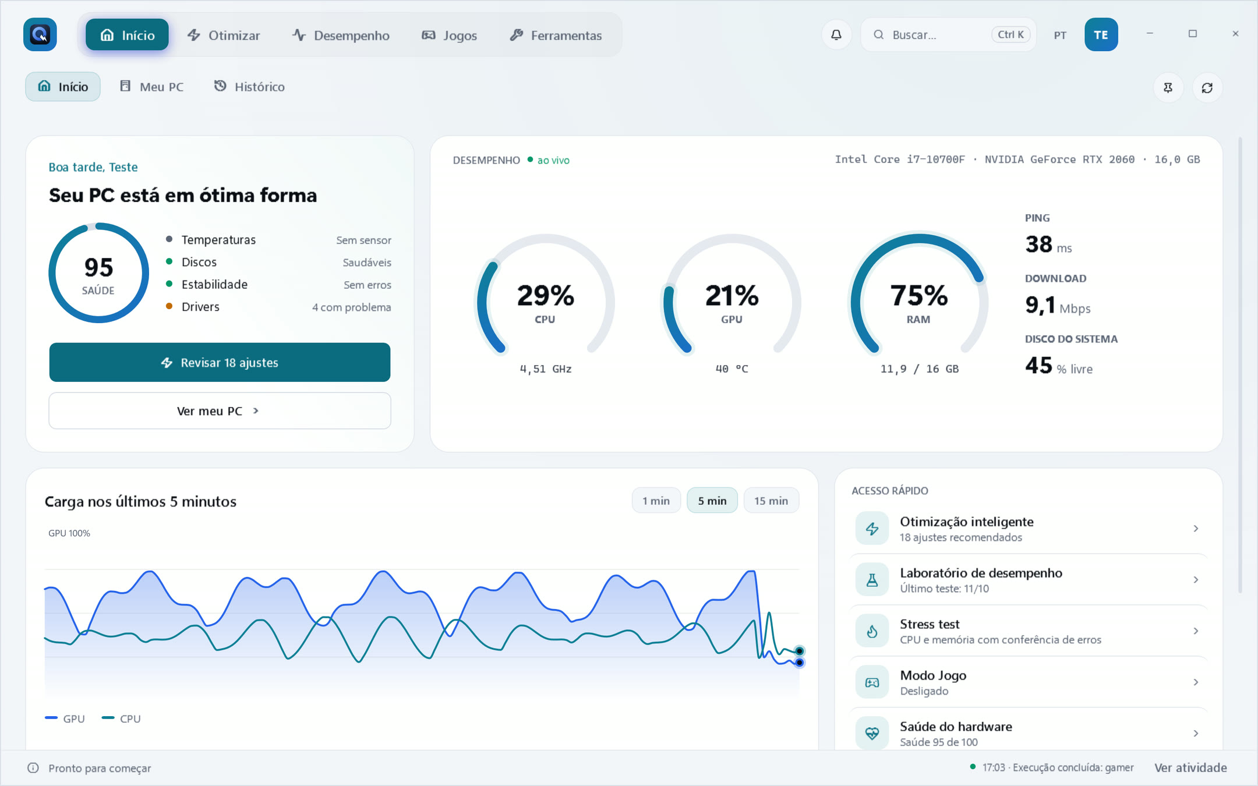The image size is (1258, 786).
Task: Click the app logo icon
Action: point(40,35)
